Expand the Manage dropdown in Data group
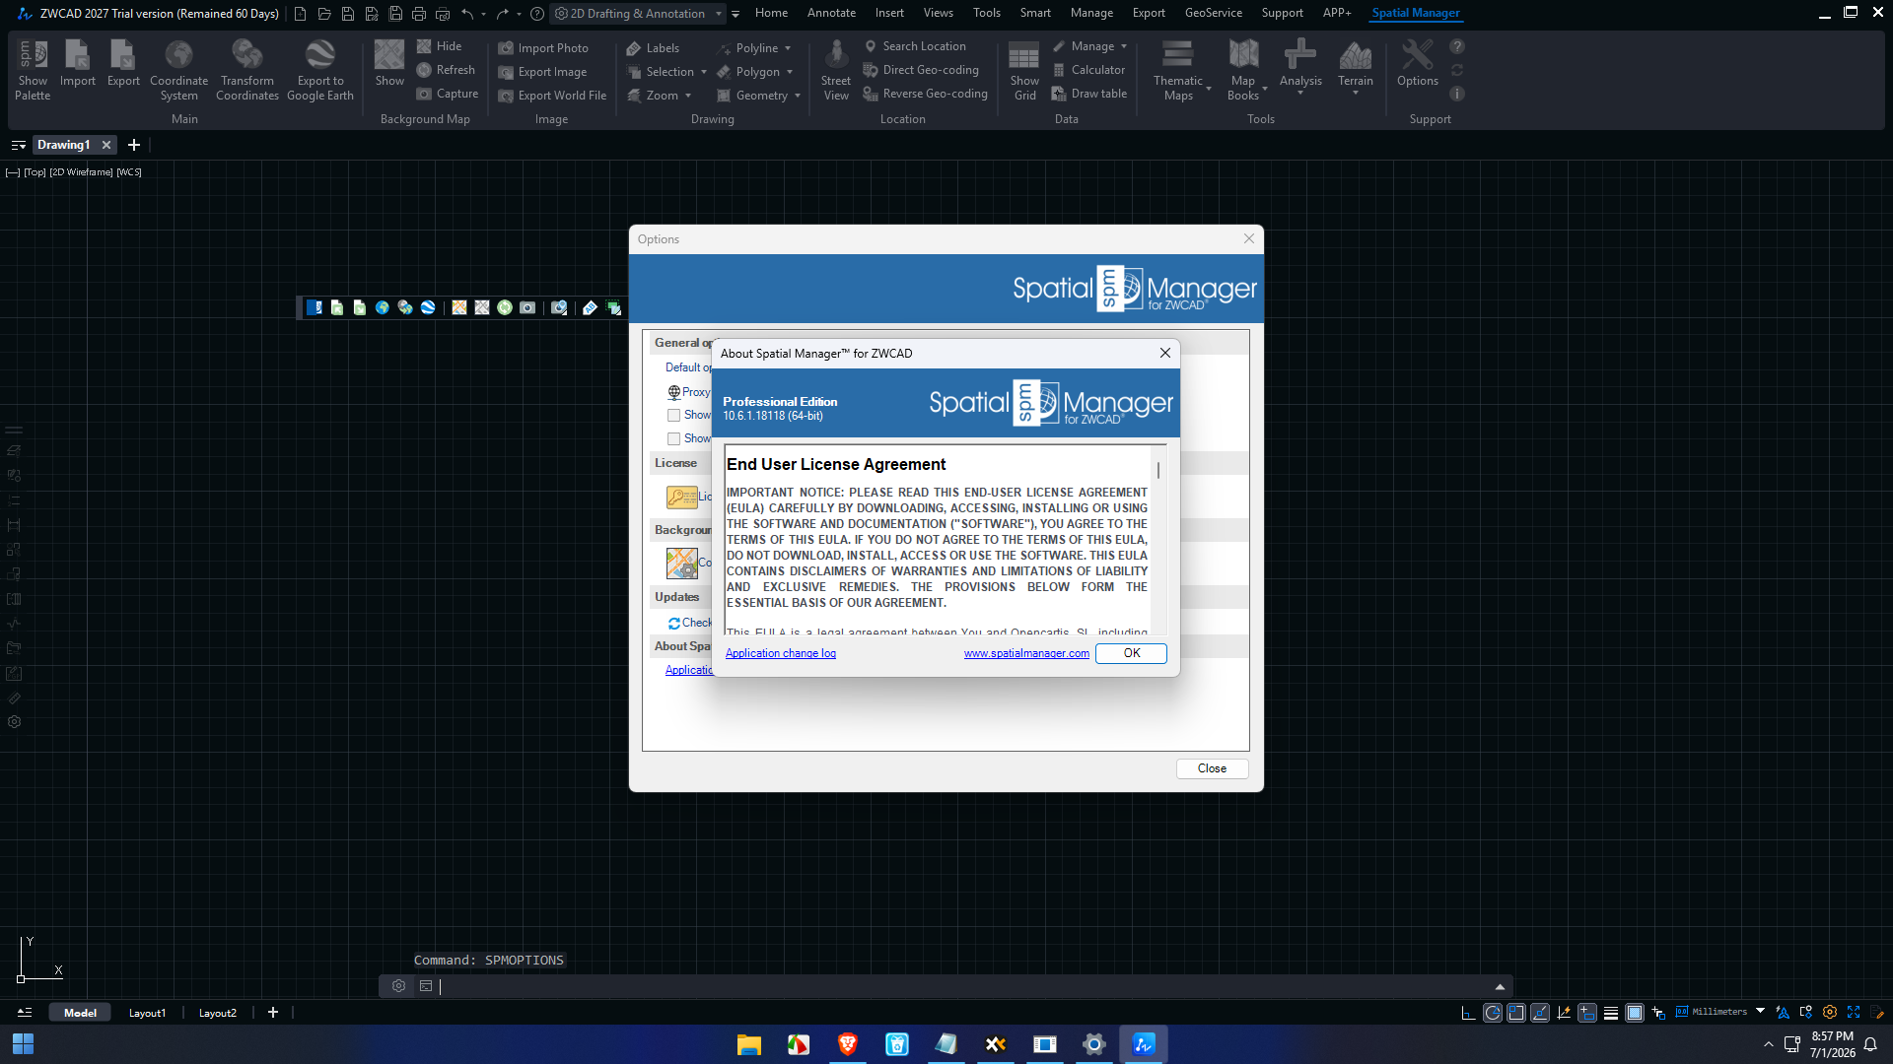 coord(1124,46)
